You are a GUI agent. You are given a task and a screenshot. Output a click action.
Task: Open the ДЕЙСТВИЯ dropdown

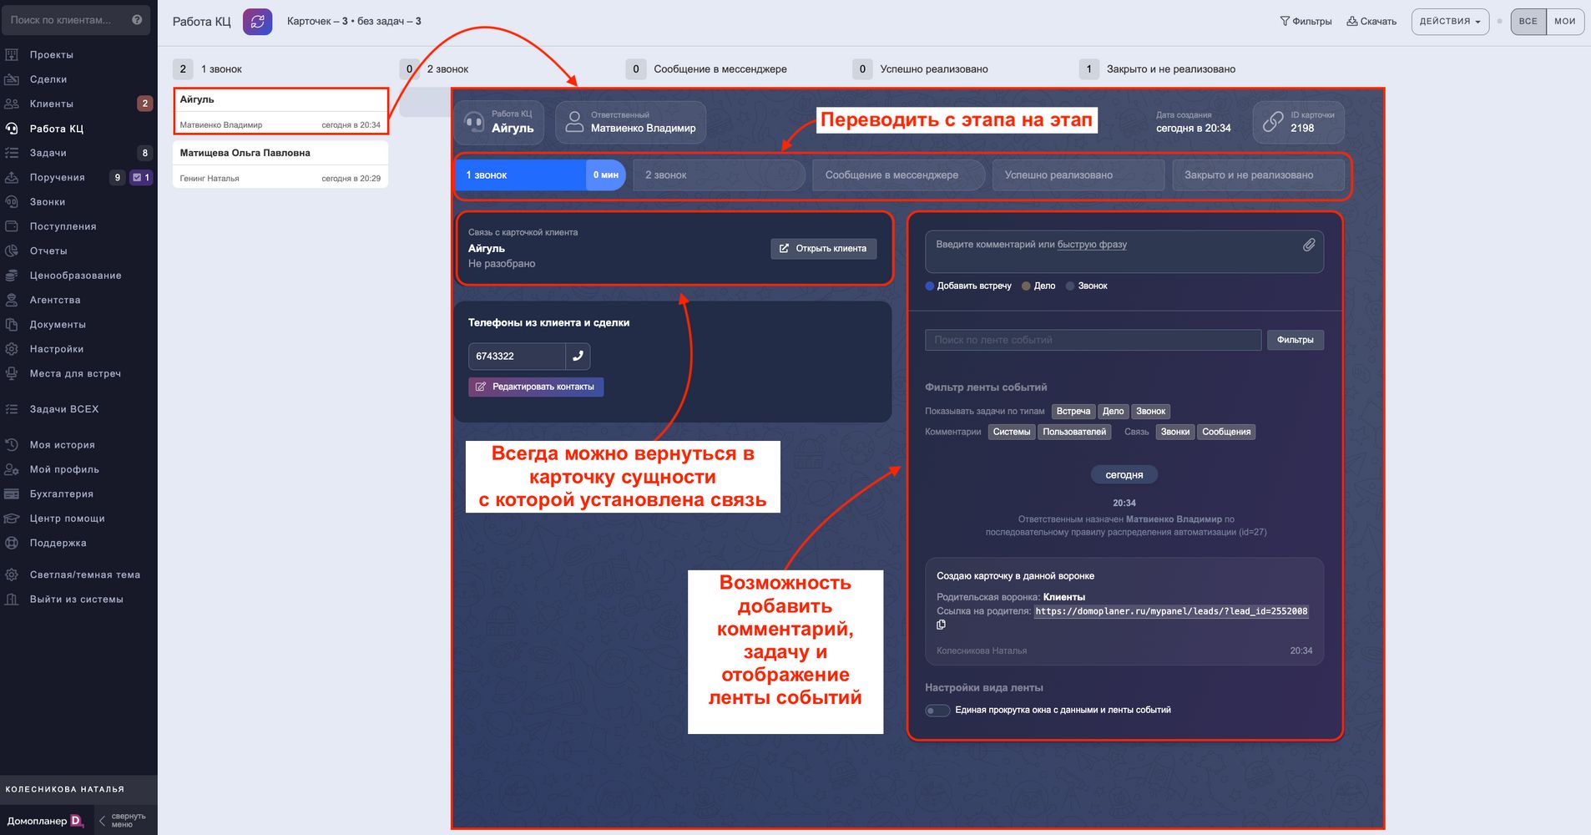(x=1450, y=22)
